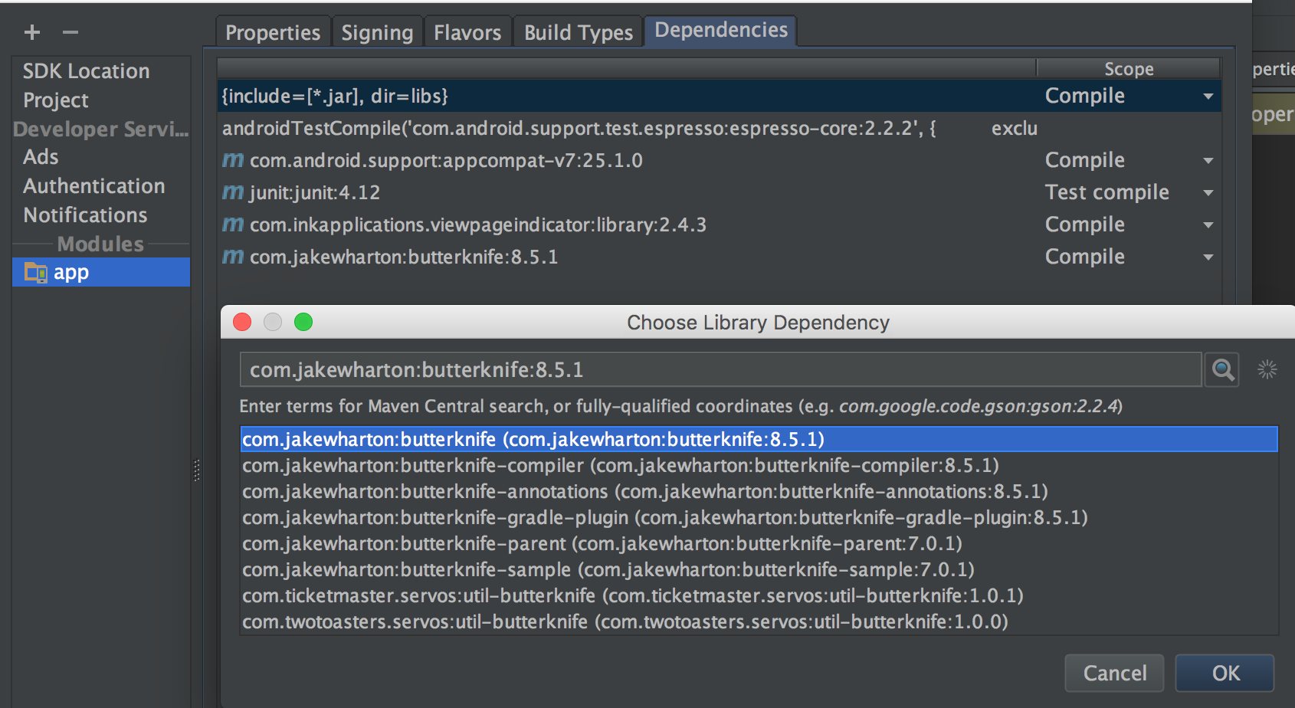Viewport: 1295px width, 708px height.
Task: Open scope dropdown for libs jar row
Action: pyautogui.click(x=1208, y=97)
